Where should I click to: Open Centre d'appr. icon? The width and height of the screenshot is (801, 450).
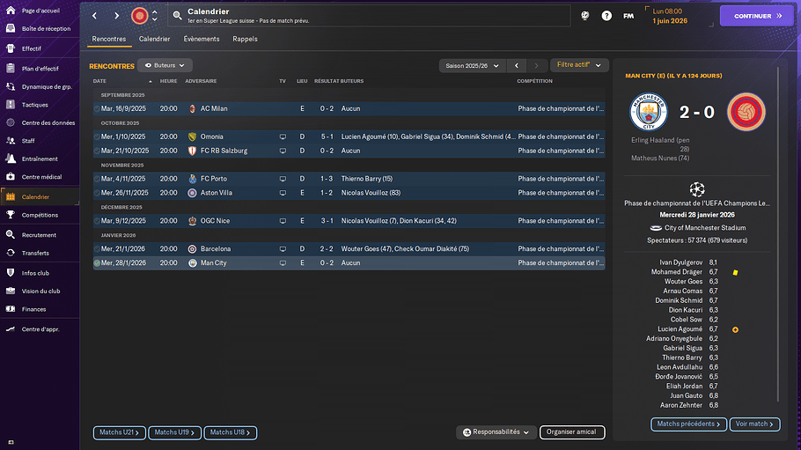tap(11, 328)
